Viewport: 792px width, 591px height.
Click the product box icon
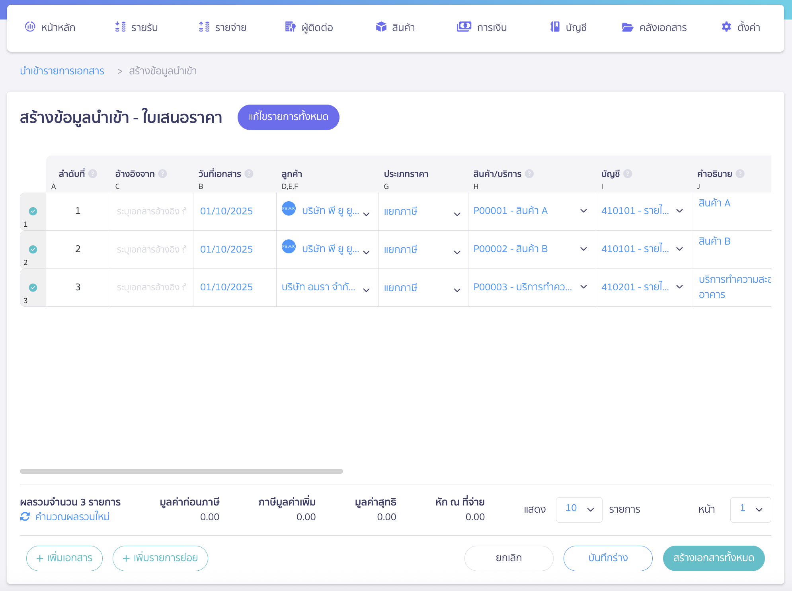click(x=381, y=27)
